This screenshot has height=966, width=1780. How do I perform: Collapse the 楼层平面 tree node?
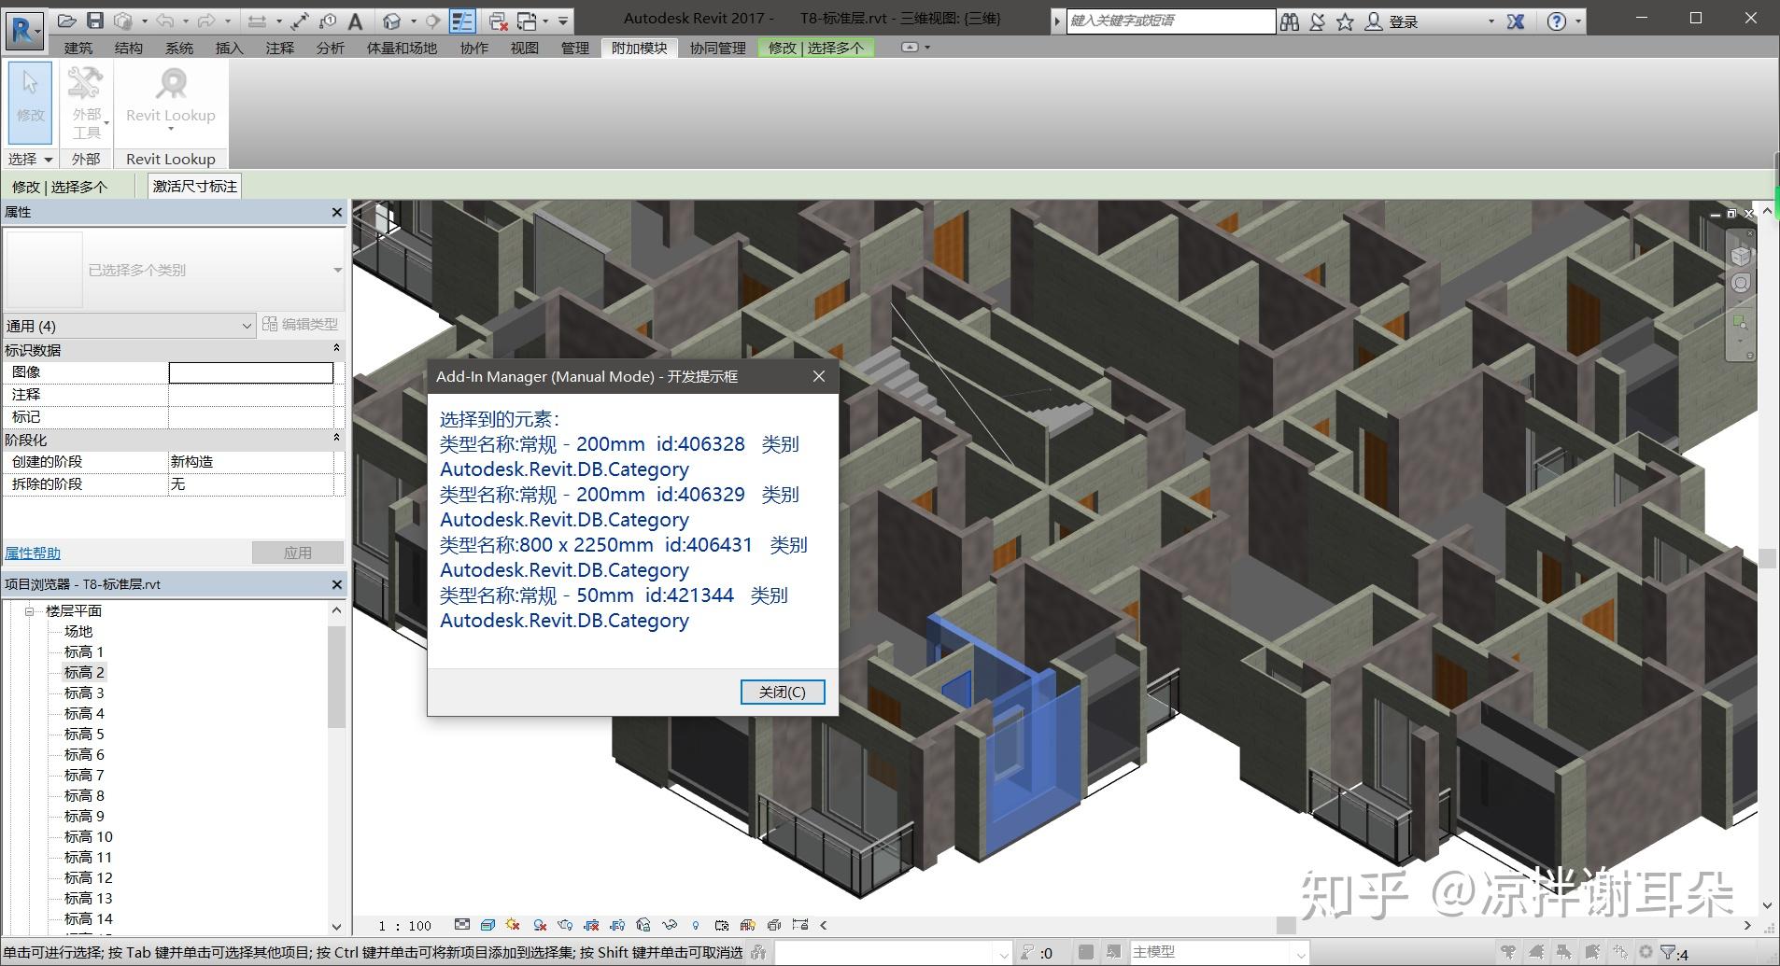pos(29,611)
